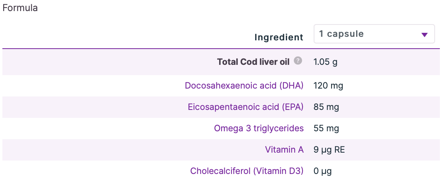447x189 pixels.
Task: Click the Vitamin A ingredient link
Action: pyautogui.click(x=284, y=149)
